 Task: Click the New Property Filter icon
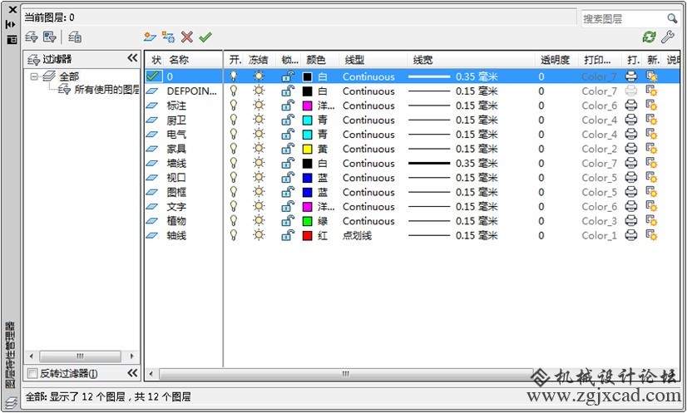(32, 37)
